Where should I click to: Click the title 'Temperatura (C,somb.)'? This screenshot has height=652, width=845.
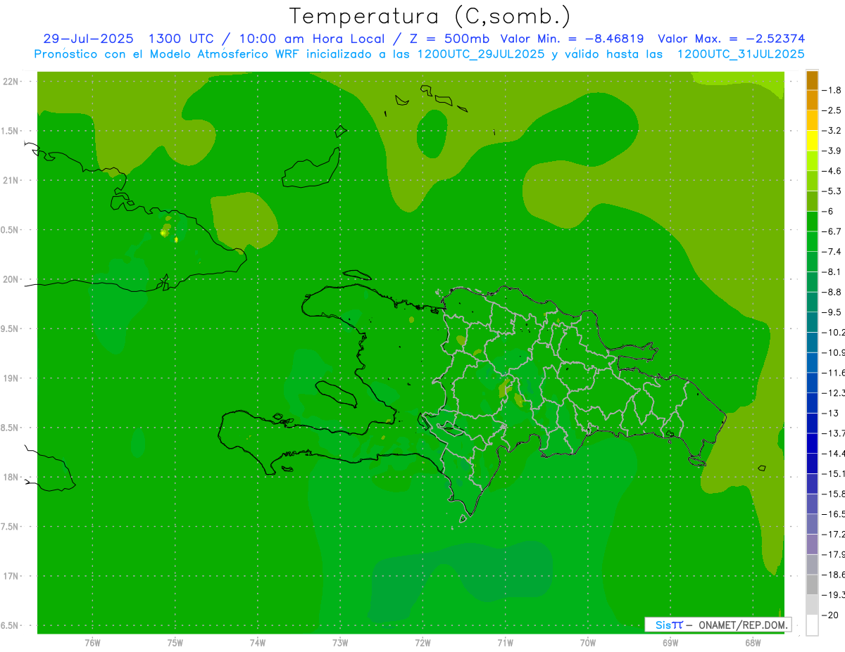pyautogui.click(x=430, y=16)
